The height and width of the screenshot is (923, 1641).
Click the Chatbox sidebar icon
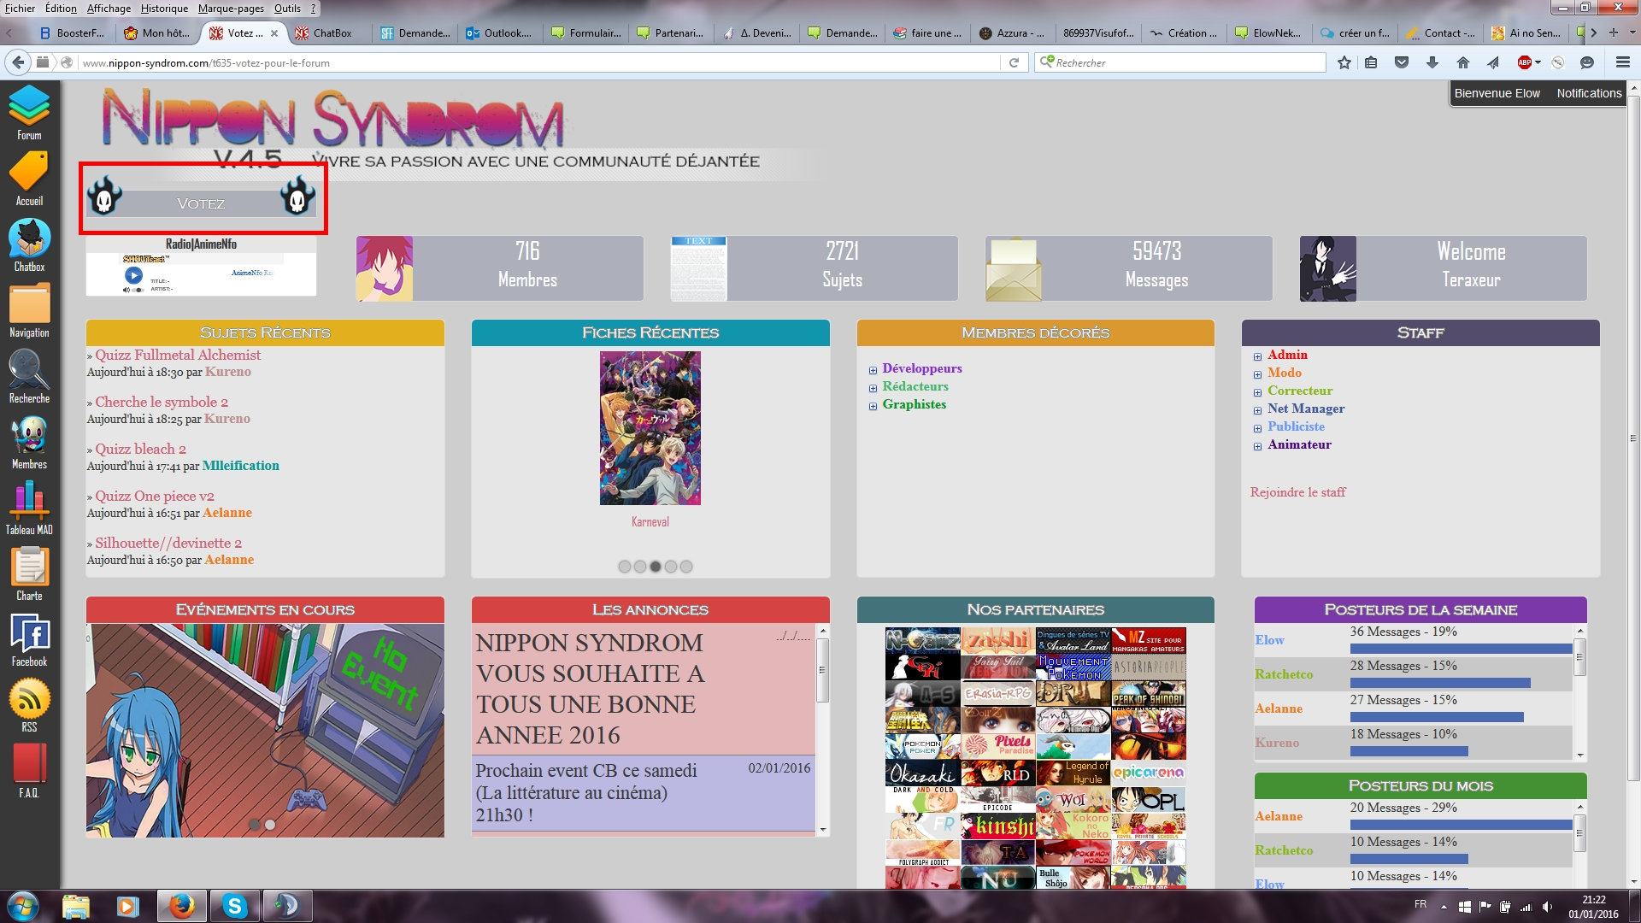coord(29,240)
